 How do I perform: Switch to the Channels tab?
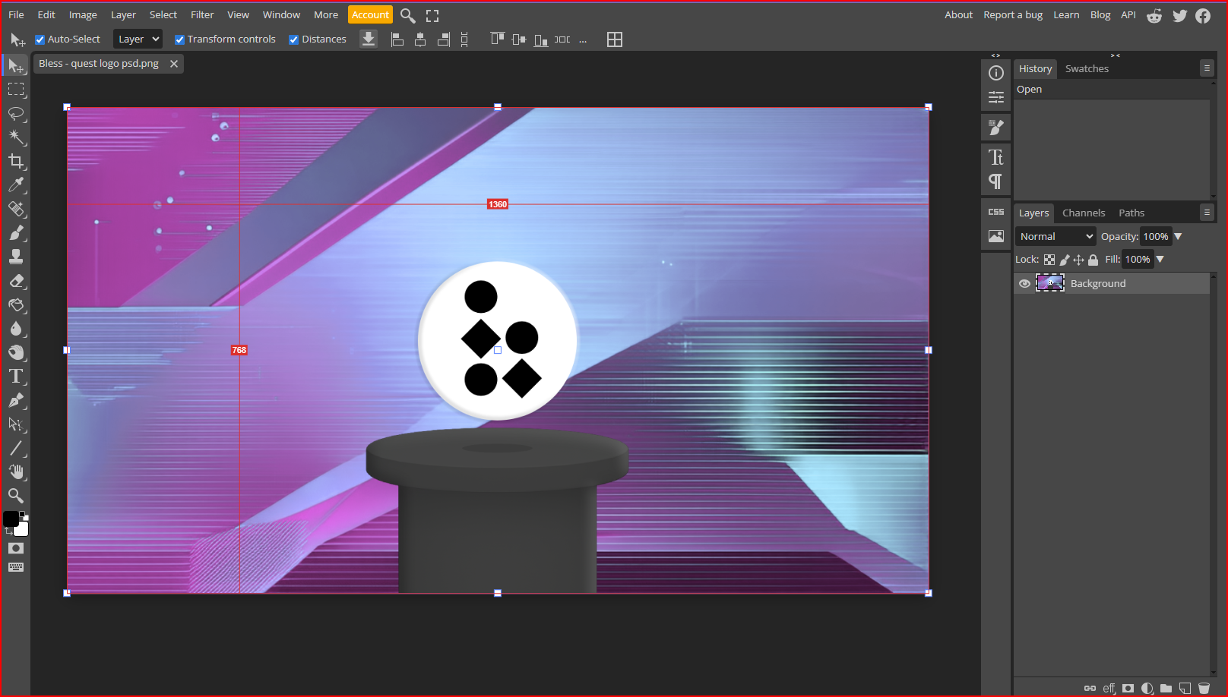[1083, 213]
